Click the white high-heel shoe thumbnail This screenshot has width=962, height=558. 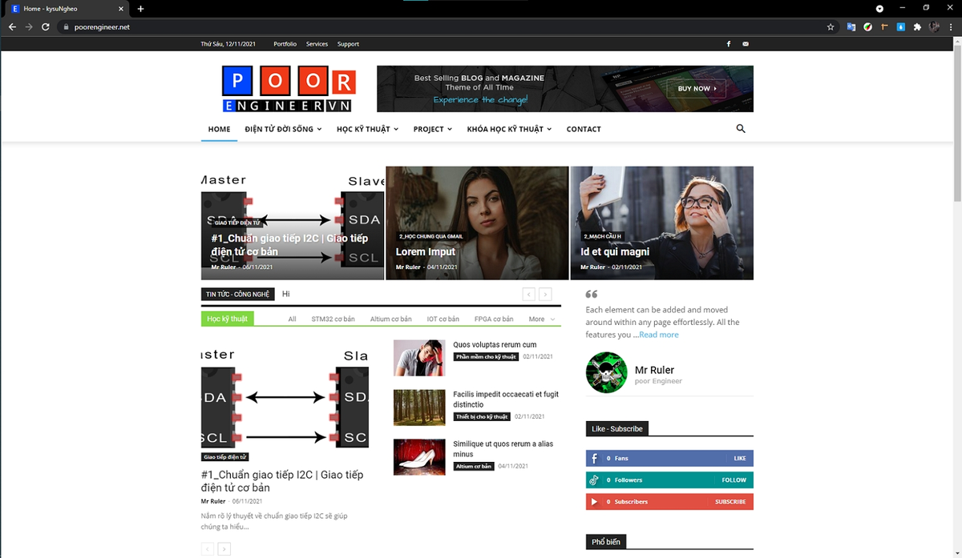point(419,457)
